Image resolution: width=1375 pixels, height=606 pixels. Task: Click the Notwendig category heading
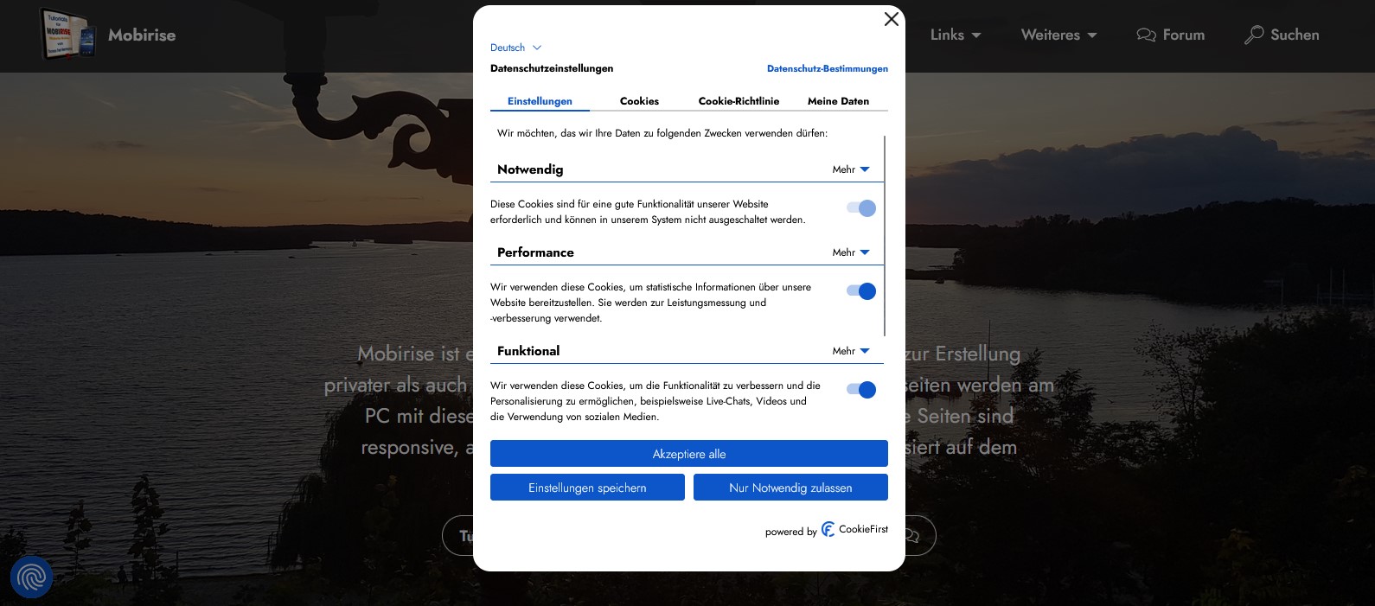click(530, 169)
